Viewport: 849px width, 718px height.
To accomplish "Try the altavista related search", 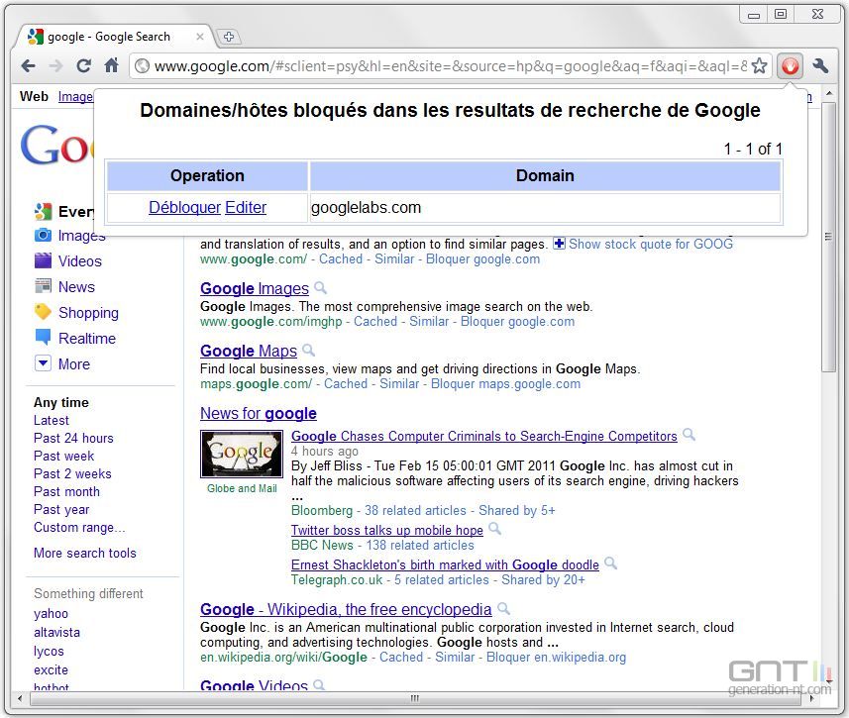I will coord(56,632).
